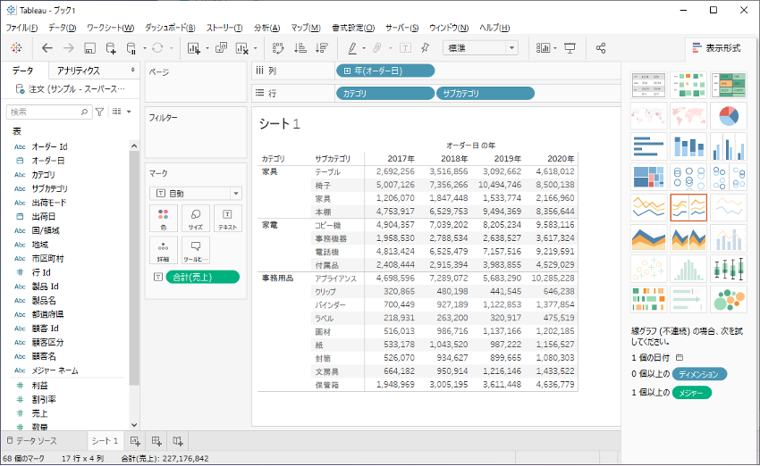Switch to the データ ソース tab
This screenshot has width=760, height=466.
coord(32,441)
